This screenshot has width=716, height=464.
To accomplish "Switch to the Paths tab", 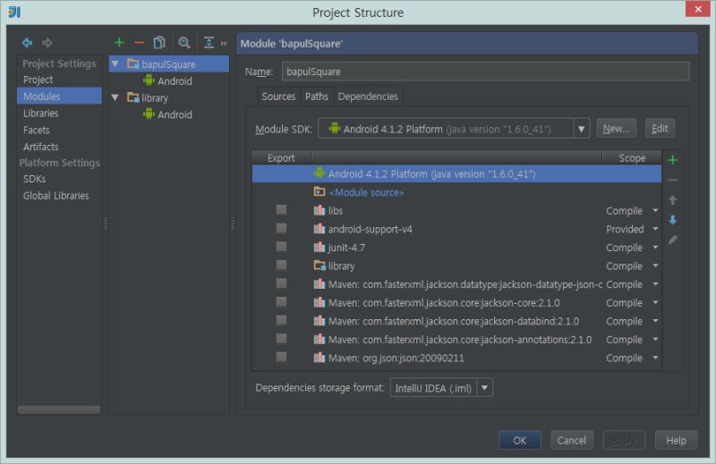I will [317, 97].
